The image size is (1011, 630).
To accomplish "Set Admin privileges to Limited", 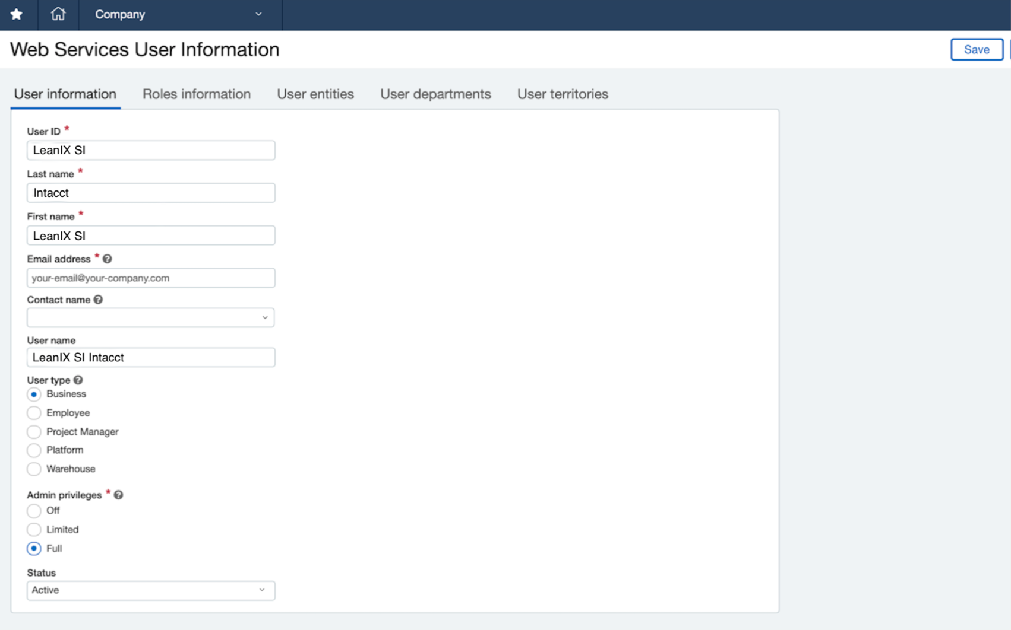I will click(34, 530).
